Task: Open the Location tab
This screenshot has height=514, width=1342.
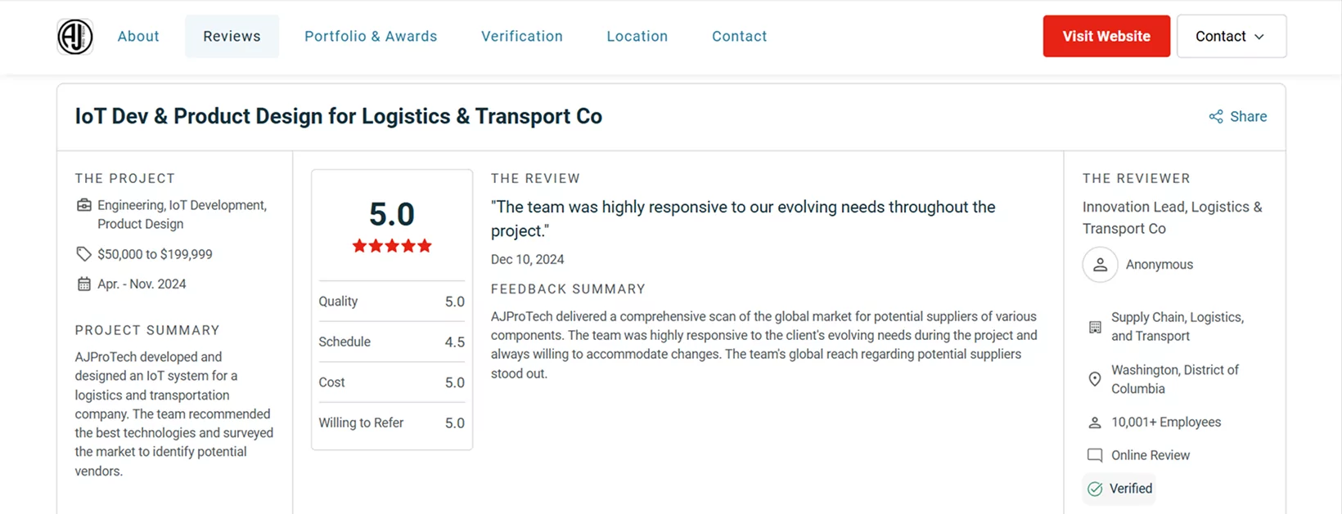Action: coord(637,36)
